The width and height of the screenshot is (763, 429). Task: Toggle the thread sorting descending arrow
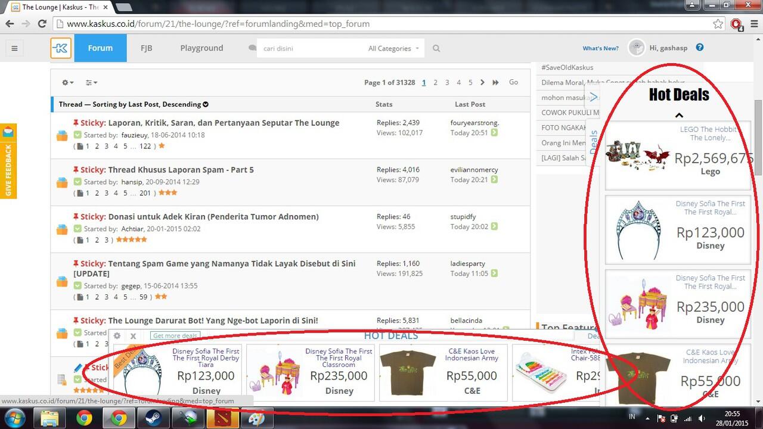(206, 104)
